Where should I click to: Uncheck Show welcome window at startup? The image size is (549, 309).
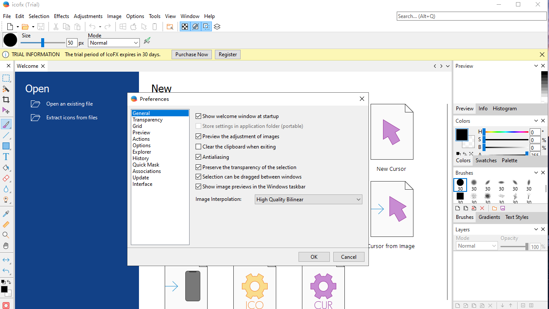198,116
